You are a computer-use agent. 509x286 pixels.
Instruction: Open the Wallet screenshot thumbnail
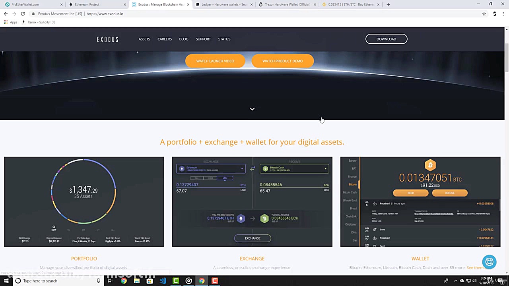(x=420, y=202)
